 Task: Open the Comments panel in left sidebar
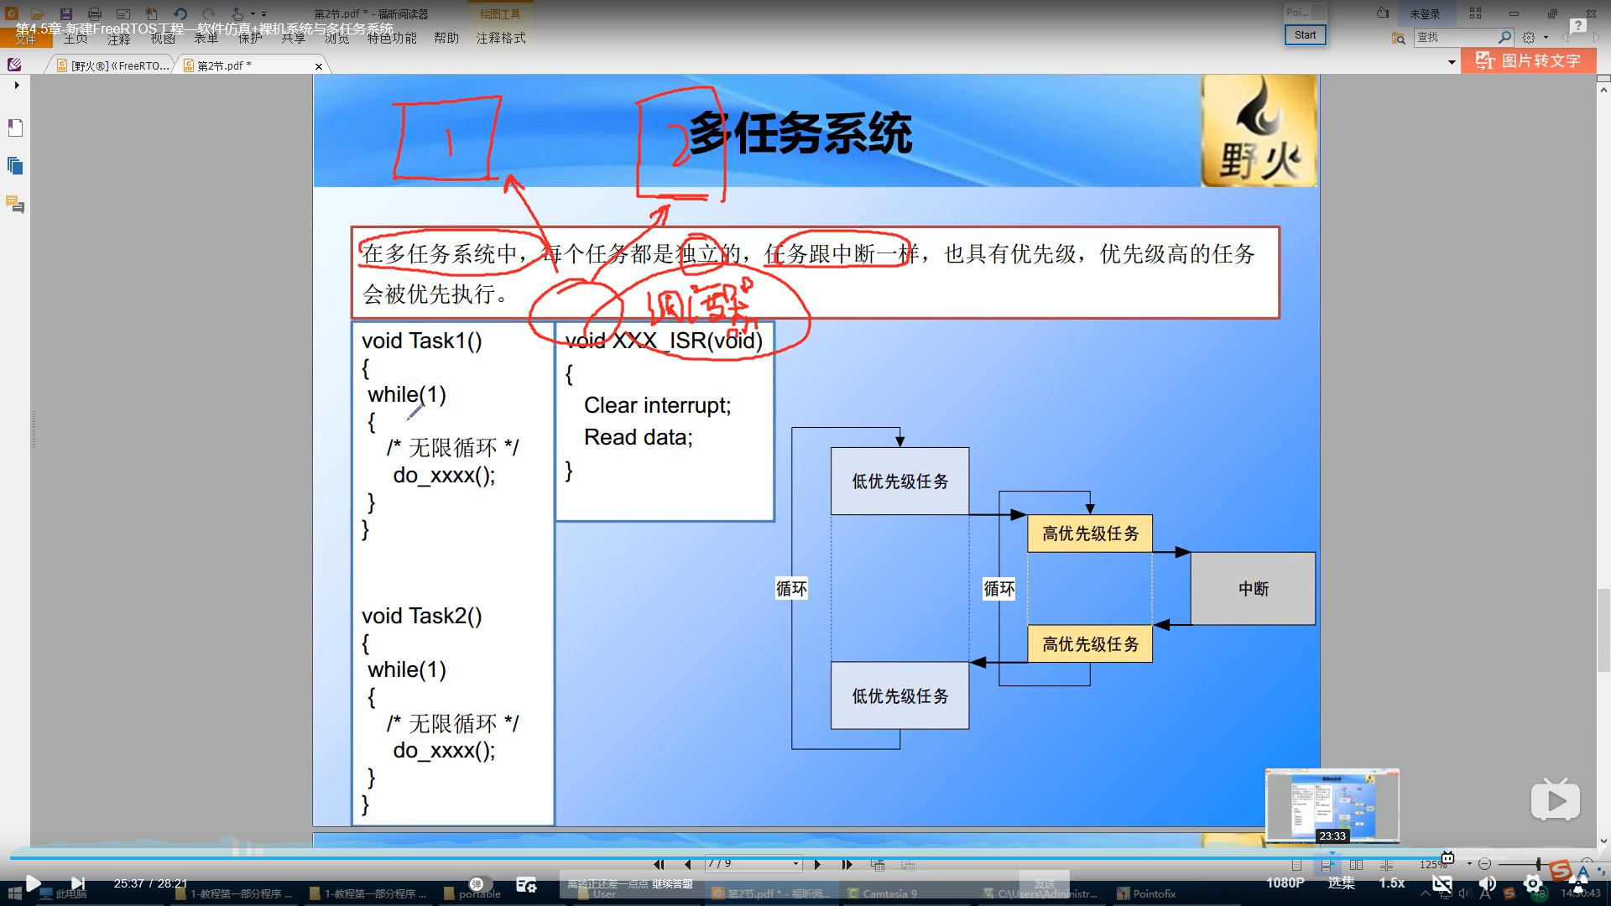point(15,204)
